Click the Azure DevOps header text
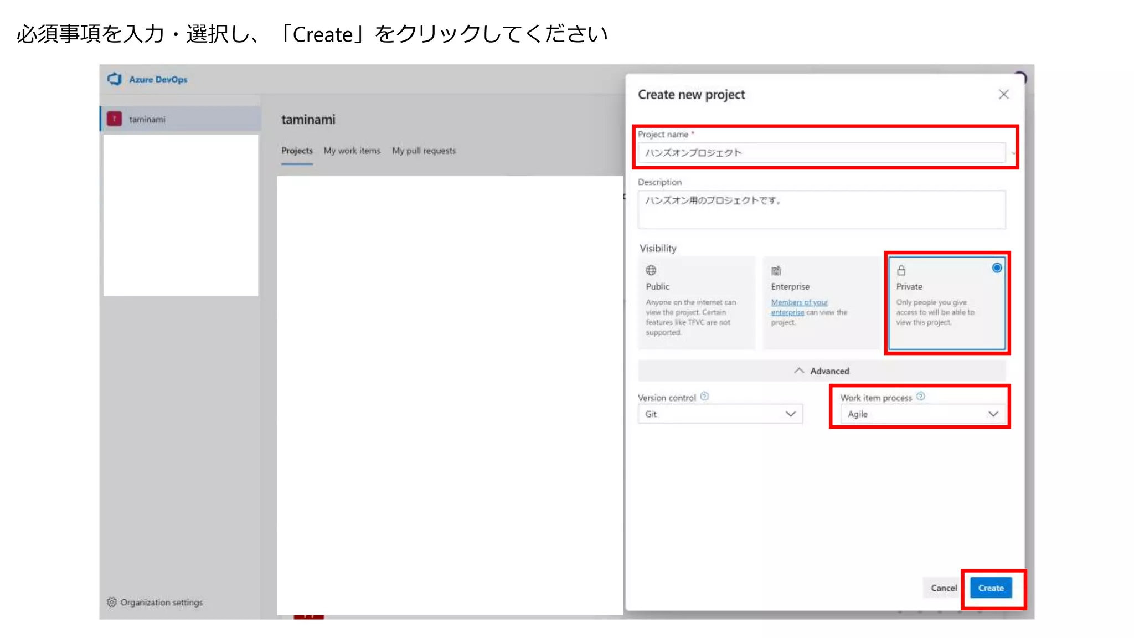Screen dimensions: 1134x638 [x=158, y=80]
